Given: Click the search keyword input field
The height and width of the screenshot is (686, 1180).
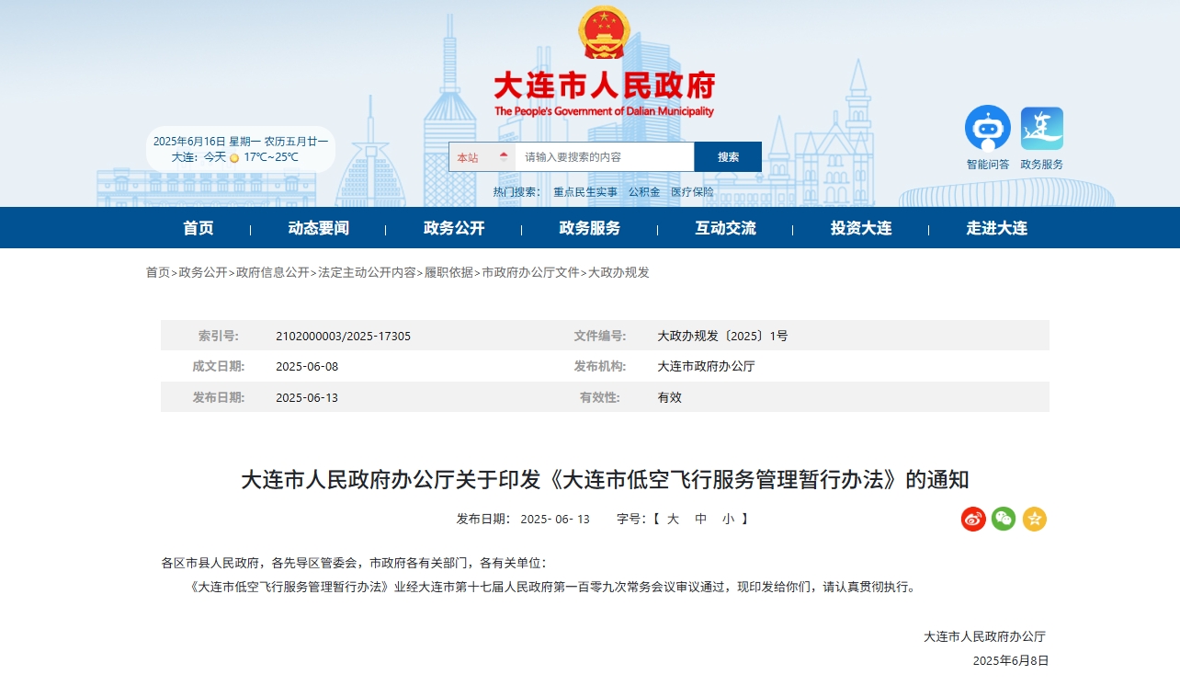Looking at the screenshot, I should pyautogui.click(x=604, y=157).
